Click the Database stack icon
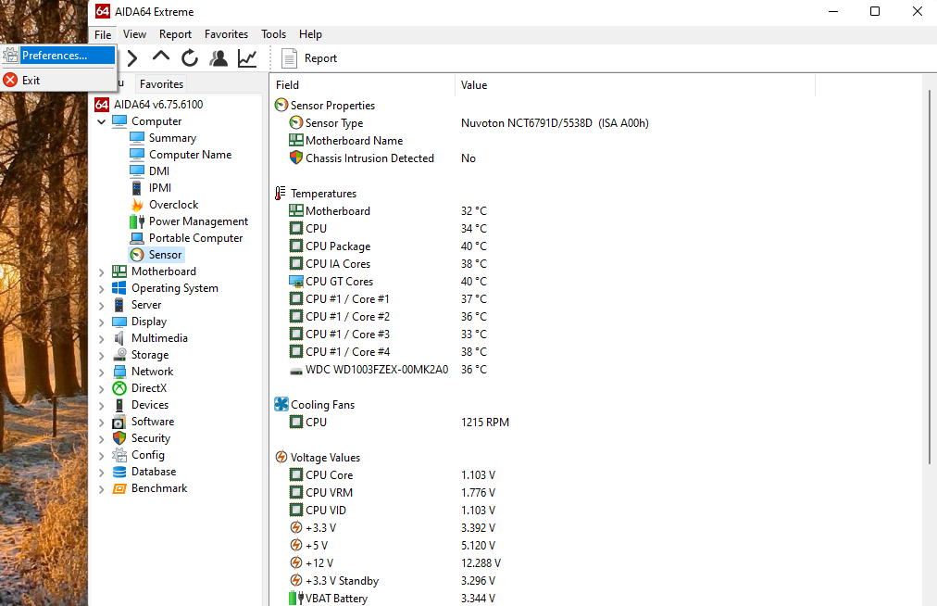The image size is (937, 606). point(119,472)
